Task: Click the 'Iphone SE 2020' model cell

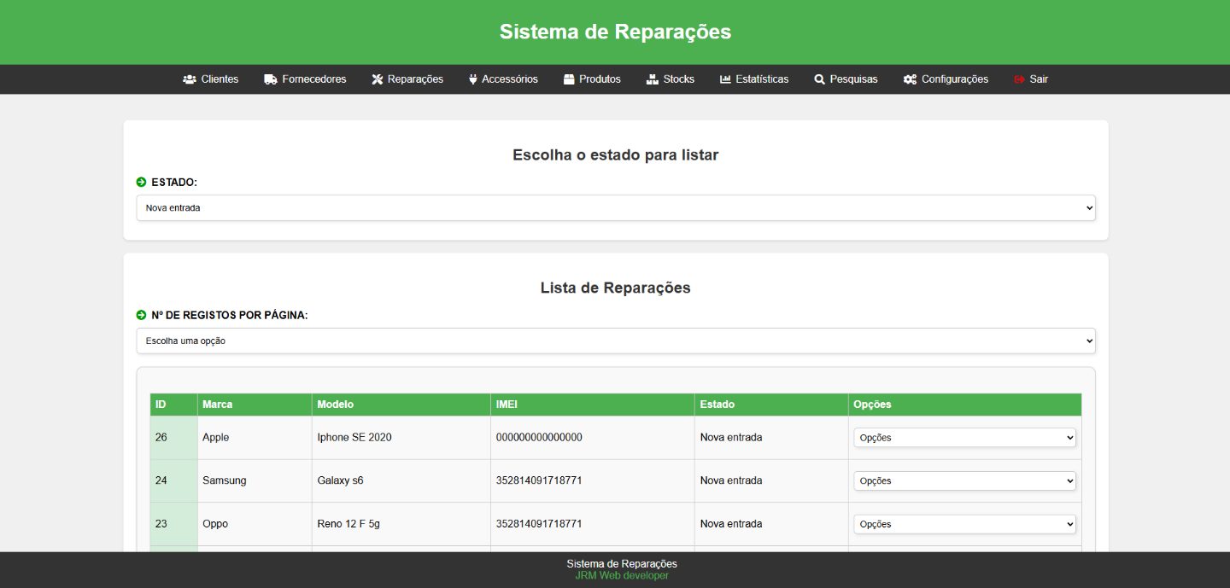Action: pos(401,438)
